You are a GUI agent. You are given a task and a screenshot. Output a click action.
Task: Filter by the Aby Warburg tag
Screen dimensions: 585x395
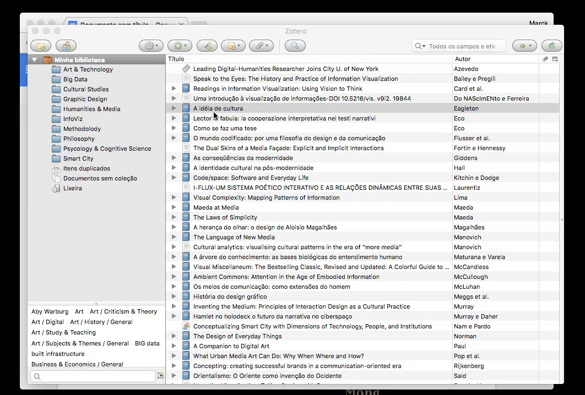[50, 311]
